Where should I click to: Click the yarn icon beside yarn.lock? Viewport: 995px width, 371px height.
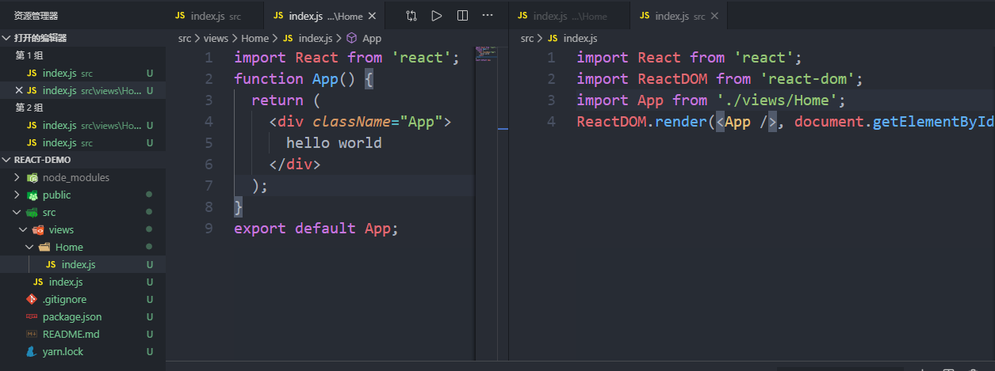[32, 352]
